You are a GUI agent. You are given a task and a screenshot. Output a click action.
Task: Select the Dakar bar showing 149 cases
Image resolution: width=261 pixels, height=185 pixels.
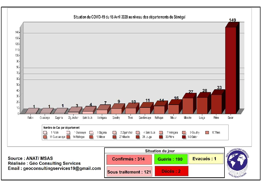click(231, 70)
